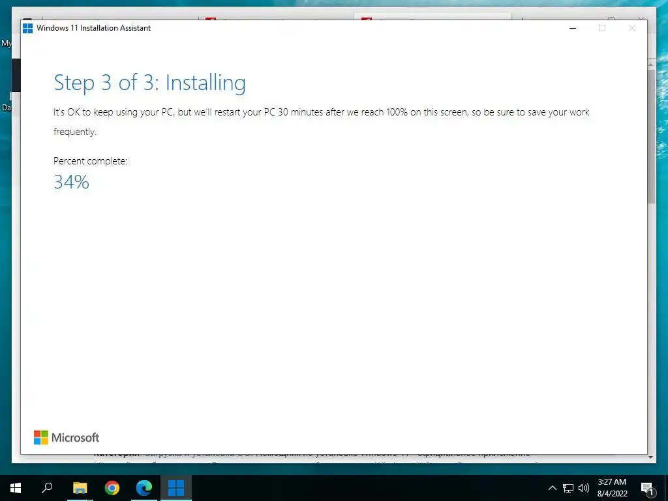The image size is (668, 501).
Task: Open network status tray icon
Action: 568,488
